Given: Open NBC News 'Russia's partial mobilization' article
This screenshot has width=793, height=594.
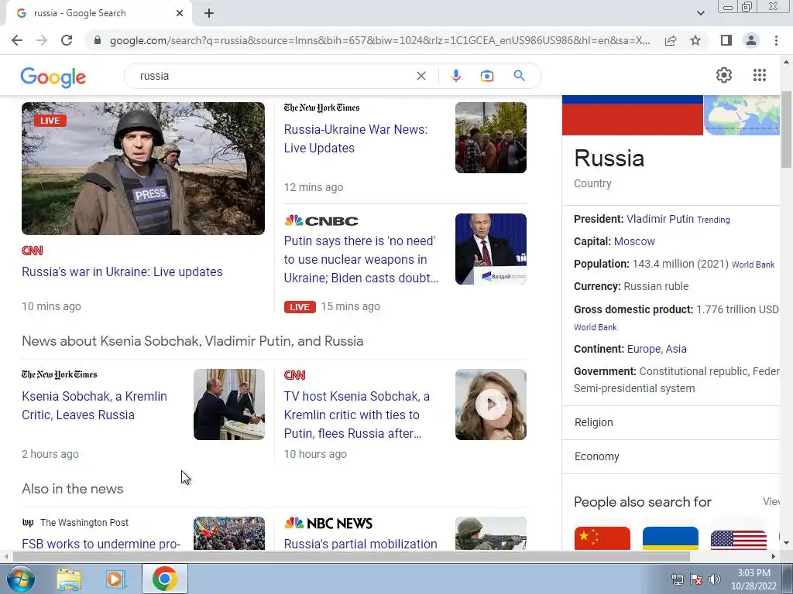Looking at the screenshot, I should click(360, 544).
